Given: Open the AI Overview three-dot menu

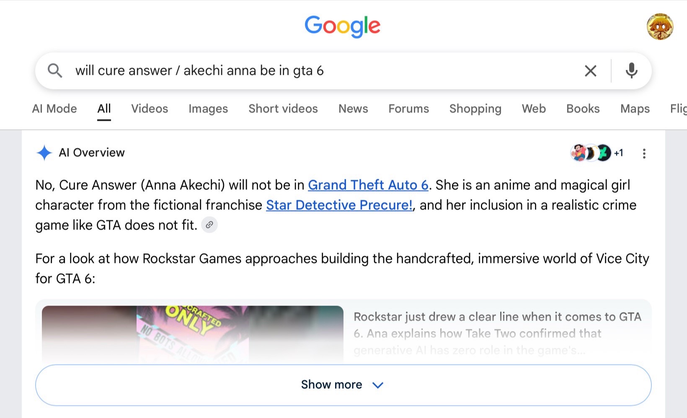Looking at the screenshot, I should (x=644, y=153).
